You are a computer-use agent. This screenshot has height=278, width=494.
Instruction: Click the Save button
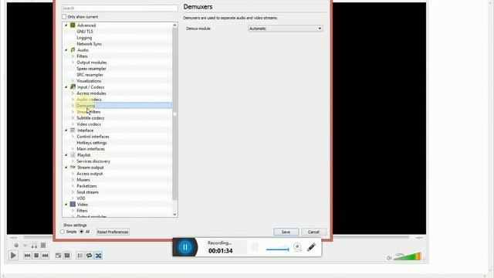pos(286,232)
